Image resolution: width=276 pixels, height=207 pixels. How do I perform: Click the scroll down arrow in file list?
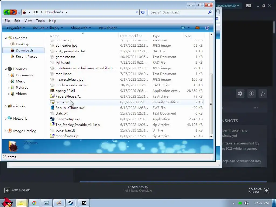pos(211,137)
